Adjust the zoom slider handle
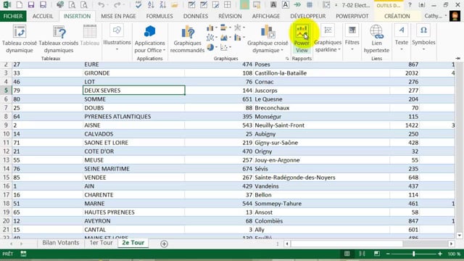464x261 pixels. tap(414, 254)
